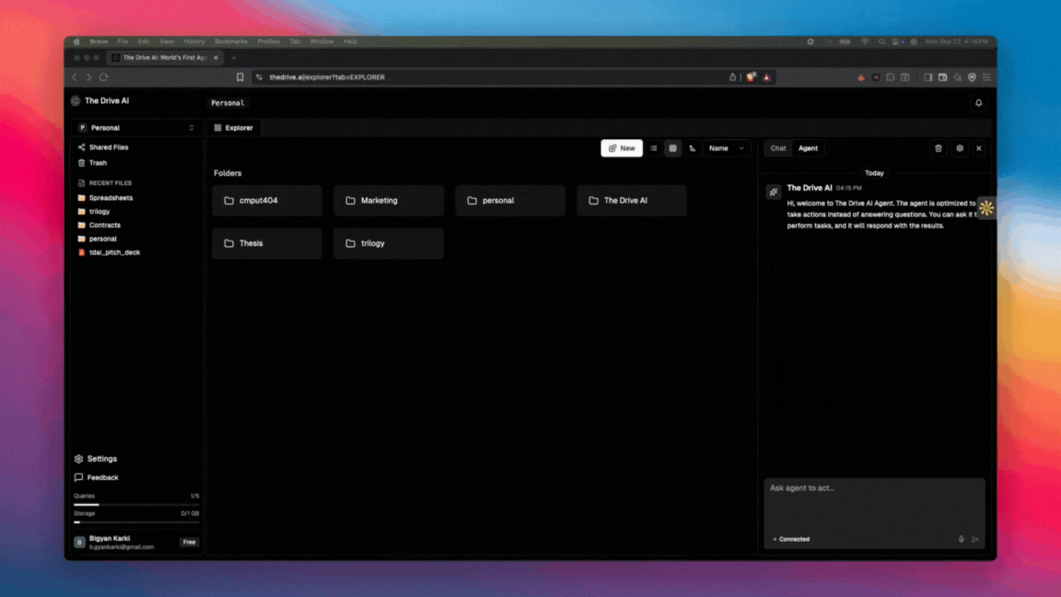Open the File menu
This screenshot has width=1061, height=597.
tap(122, 41)
